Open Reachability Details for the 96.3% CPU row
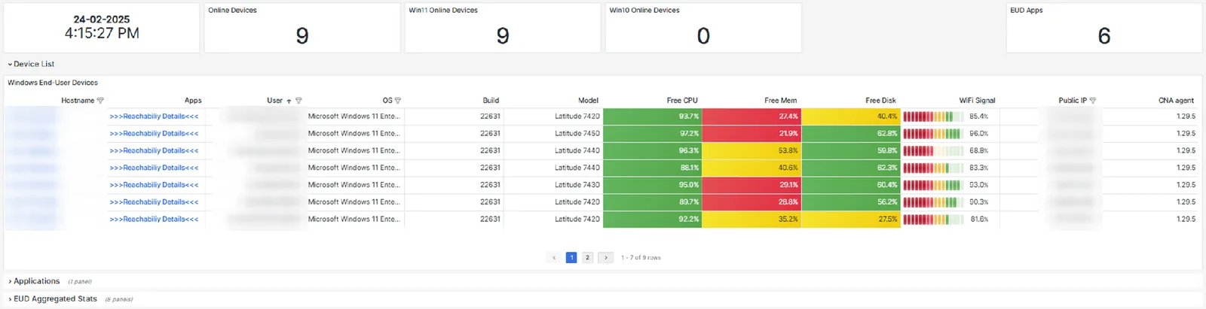This screenshot has height=309, width=1206. (154, 151)
